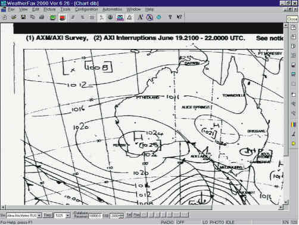Expand the station name dropdown
Screen dimensions: 299x225
[x=39, y=215]
